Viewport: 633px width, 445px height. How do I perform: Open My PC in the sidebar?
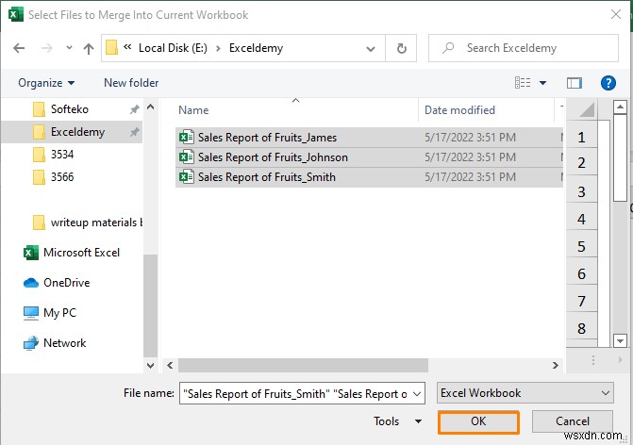click(61, 313)
